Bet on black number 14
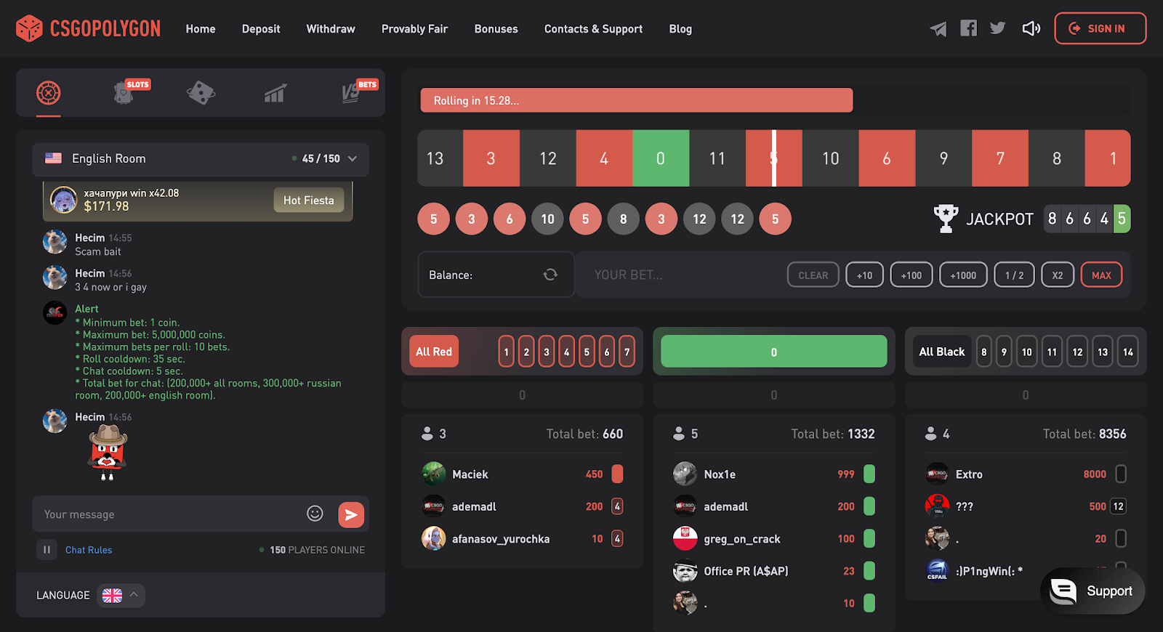The image size is (1163, 632). (x=1128, y=352)
